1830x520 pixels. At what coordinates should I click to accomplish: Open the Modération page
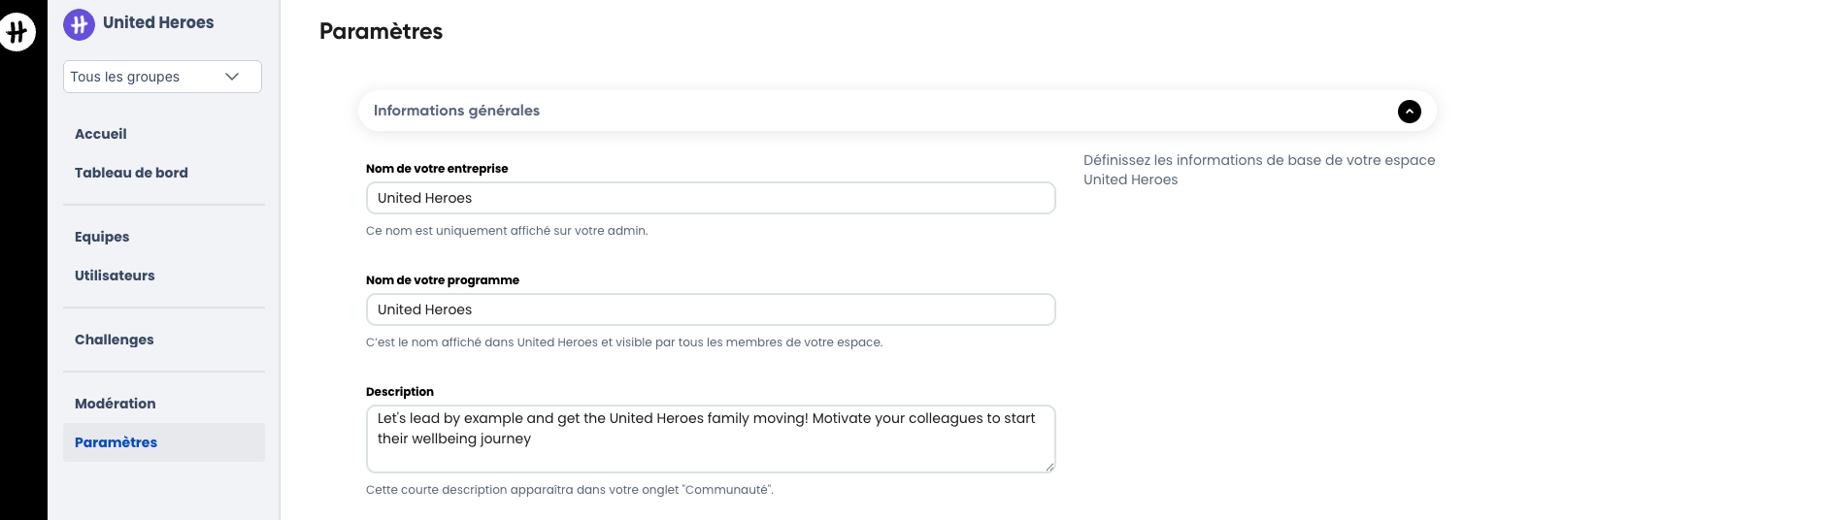click(x=116, y=404)
